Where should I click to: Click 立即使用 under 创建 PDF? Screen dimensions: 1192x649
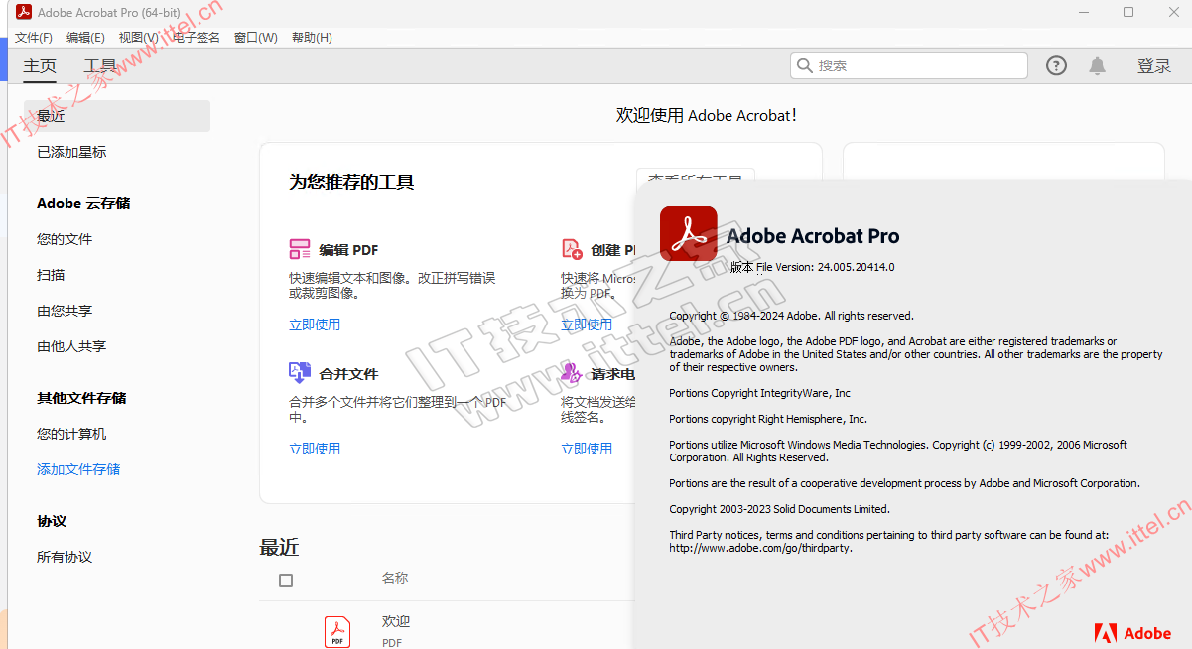[587, 324]
